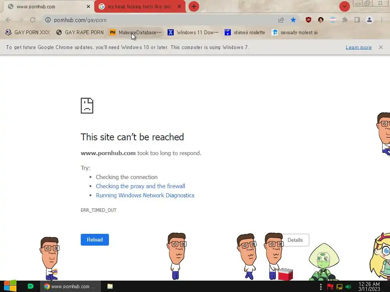The image size is (390, 292).
Task: Select the Chrome window in taskbar
Action: (70, 286)
